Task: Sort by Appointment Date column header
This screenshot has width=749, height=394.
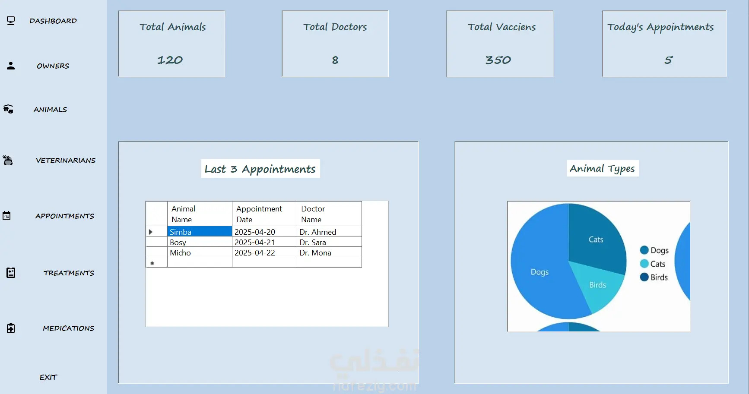Action: pyautogui.click(x=264, y=214)
